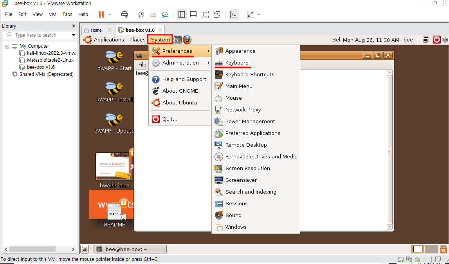Open Removable Drives and Media
Screen dimensions: 449x264
tap(256, 157)
